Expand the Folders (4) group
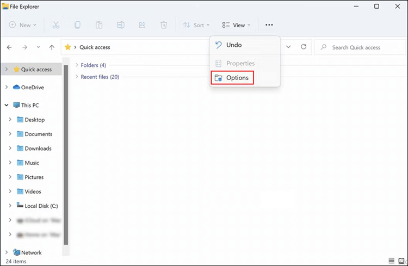 pyautogui.click(x=77, y=65)
